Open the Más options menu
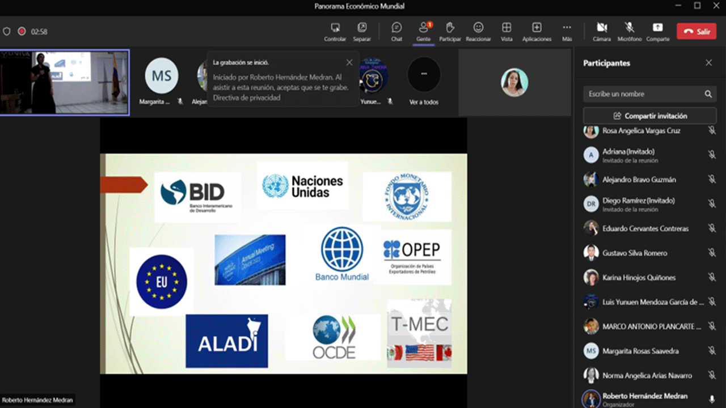Image resolution: width=726 pixels, height=408 pixels. coord(567,32)
